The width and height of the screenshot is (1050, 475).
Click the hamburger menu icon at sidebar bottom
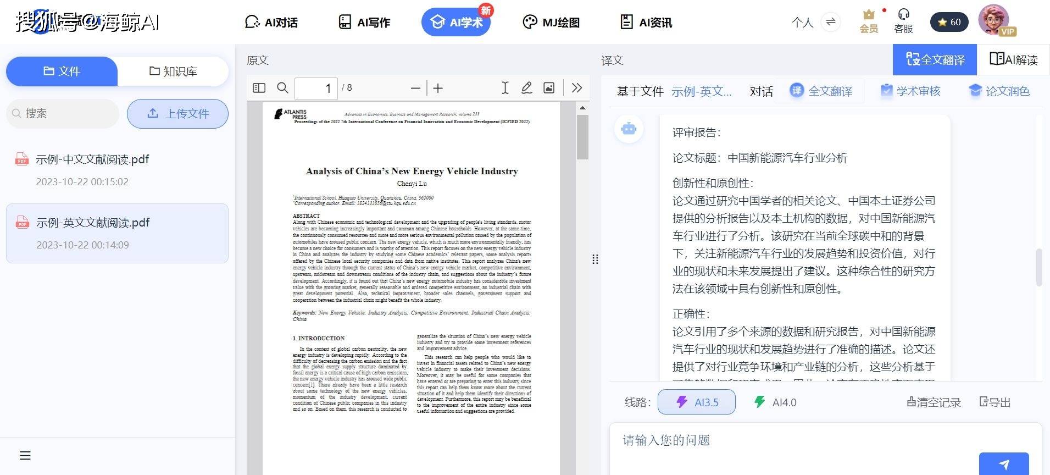(x=25, y=455)
